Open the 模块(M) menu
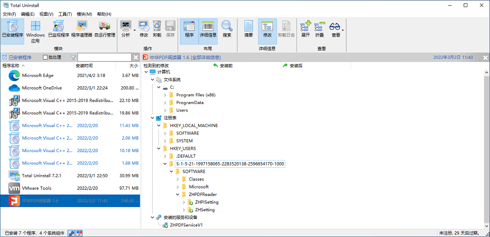This screenshot has width=490, height=237. 84,14
